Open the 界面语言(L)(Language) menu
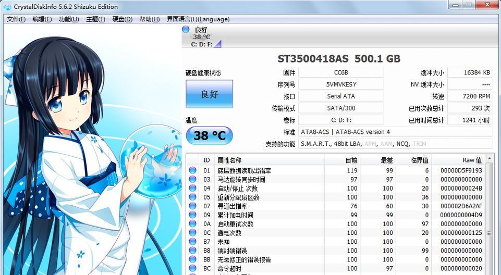The width and height of the screenshot is (501, 275). point(198,19)
